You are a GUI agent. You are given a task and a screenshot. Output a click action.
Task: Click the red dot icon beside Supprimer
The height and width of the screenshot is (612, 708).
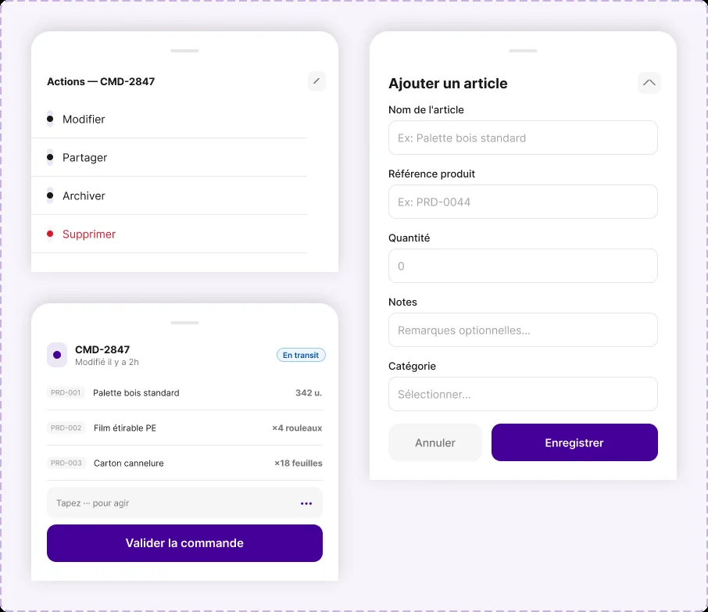(50, 234)
